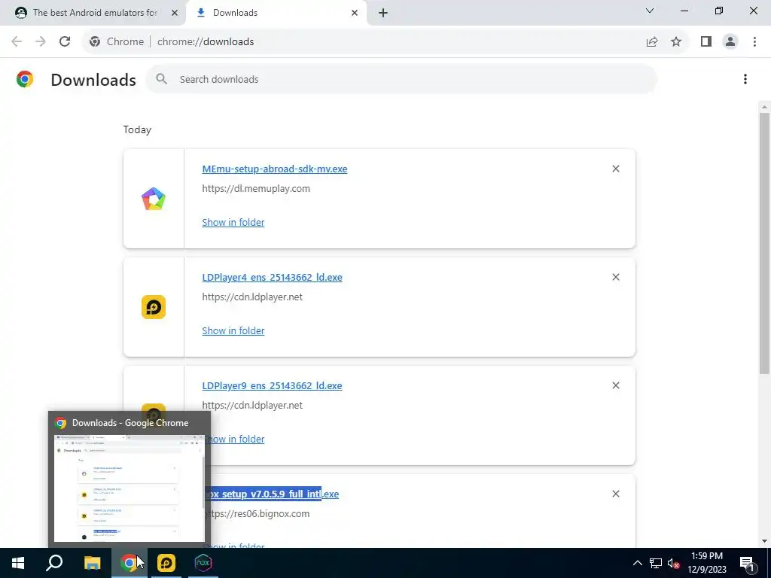Click the scrollbar down arrow

[x=764, y=541]
